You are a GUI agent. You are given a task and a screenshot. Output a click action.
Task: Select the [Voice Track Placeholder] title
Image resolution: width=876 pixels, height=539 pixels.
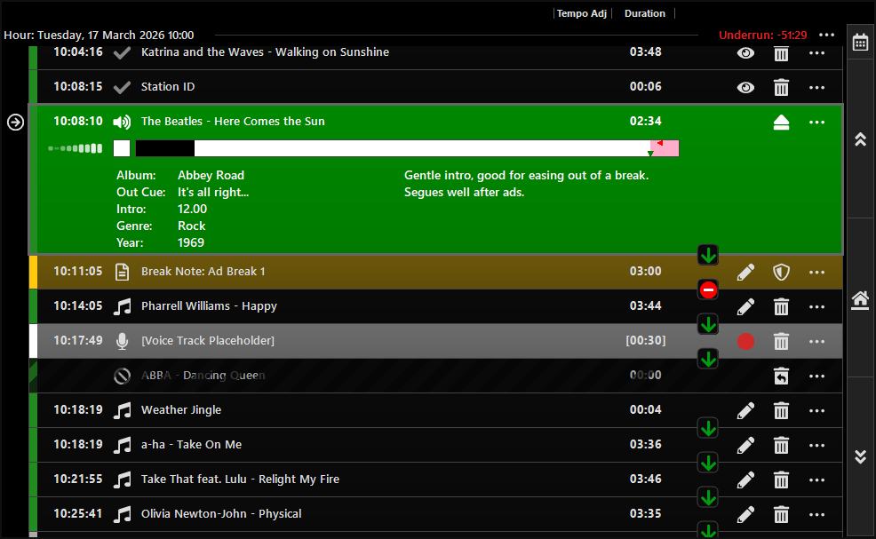coord(208,340)
